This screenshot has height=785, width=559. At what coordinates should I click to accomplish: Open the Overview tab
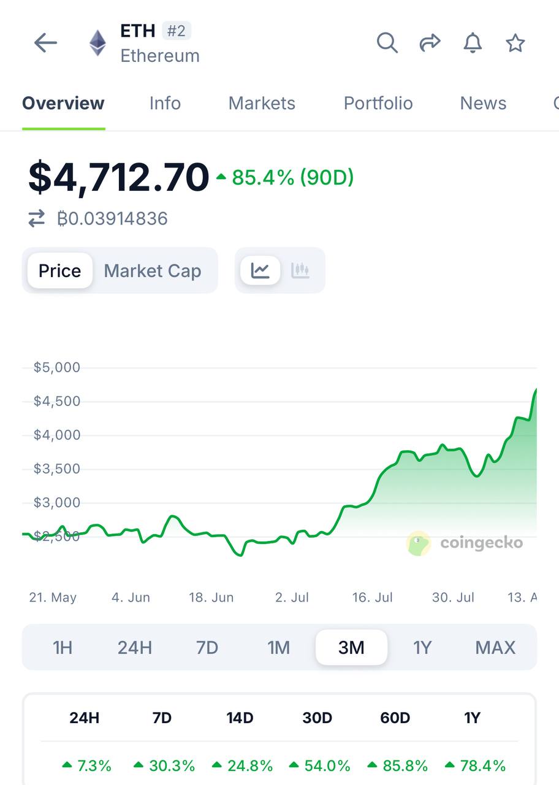pos(63,103)
